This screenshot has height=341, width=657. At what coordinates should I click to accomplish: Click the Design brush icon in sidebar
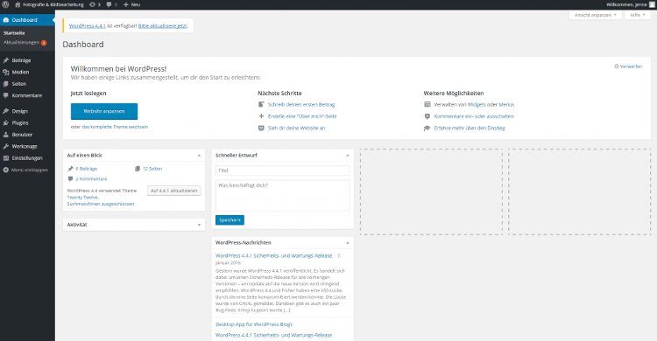pyautogui.click(x=6, y=111)
